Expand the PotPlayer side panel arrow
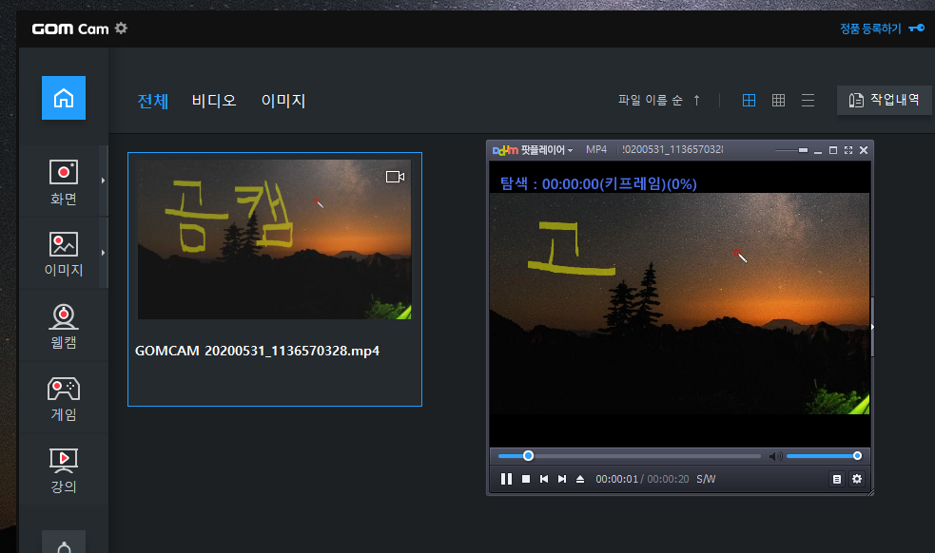Image resolution: width=935 pixels, height=553 pixels. [872, 327]
